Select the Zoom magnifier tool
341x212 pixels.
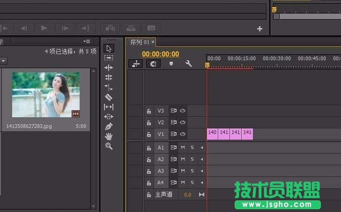[x=109, y=146]
